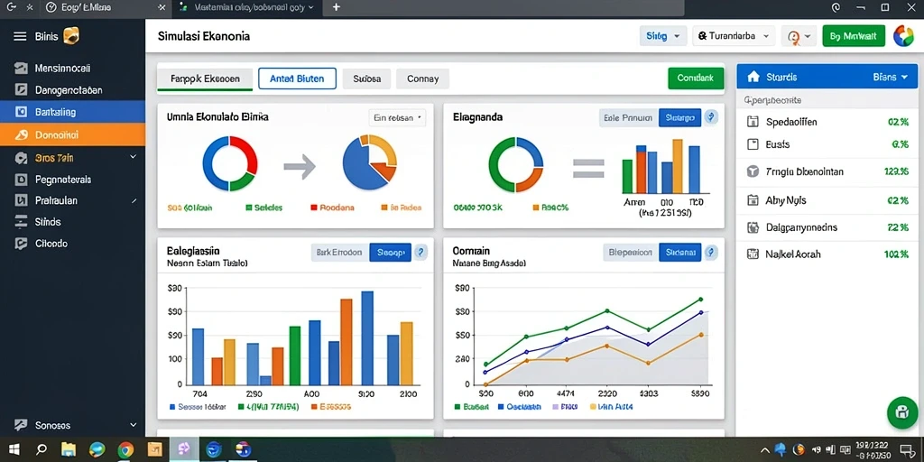924x462 pixels.
Task: Click the green Contdark button
Action: pos(696,78)
